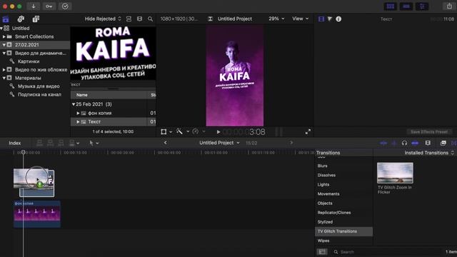Select the фон копия clip row
This screenshot has width=457, height=257.
tap(113, 113)
